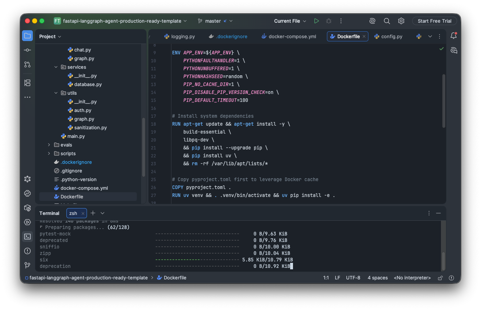481x310 pixels.
Task: Switch to the logging.py tab
Action: [179, 36]
